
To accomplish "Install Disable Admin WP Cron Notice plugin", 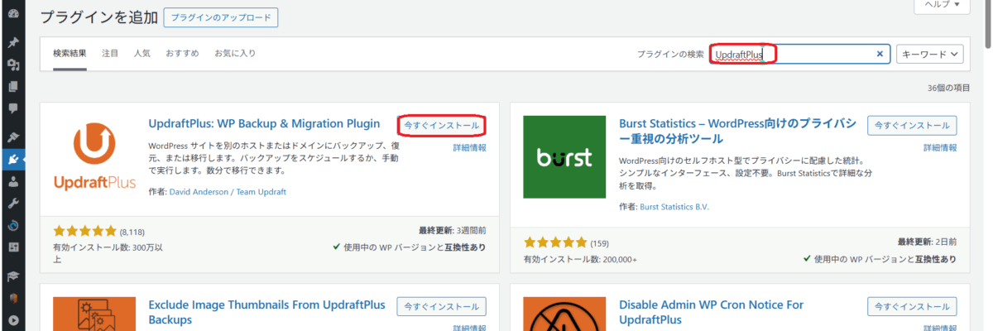I will coord(912,306).
